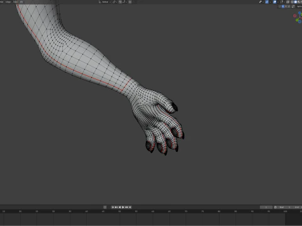Open the transform orientation dropdown
Image resolution: width=302 pixels, height=226 pixels.
(104, 2)
